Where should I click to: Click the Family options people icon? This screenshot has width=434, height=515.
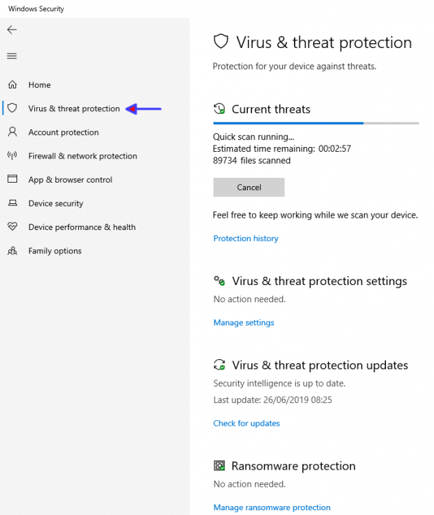click(12, 251)
